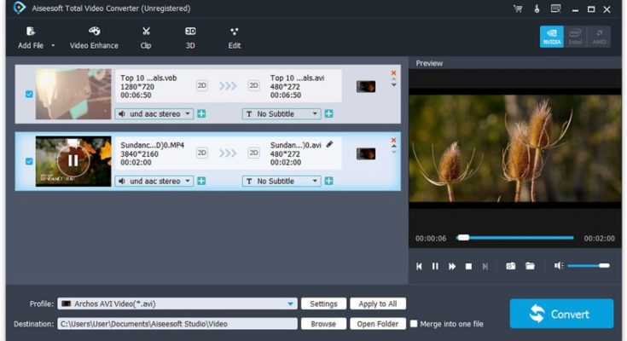Rename output file Sundanc...0.avi with the pencil icon

pos(329,144)
